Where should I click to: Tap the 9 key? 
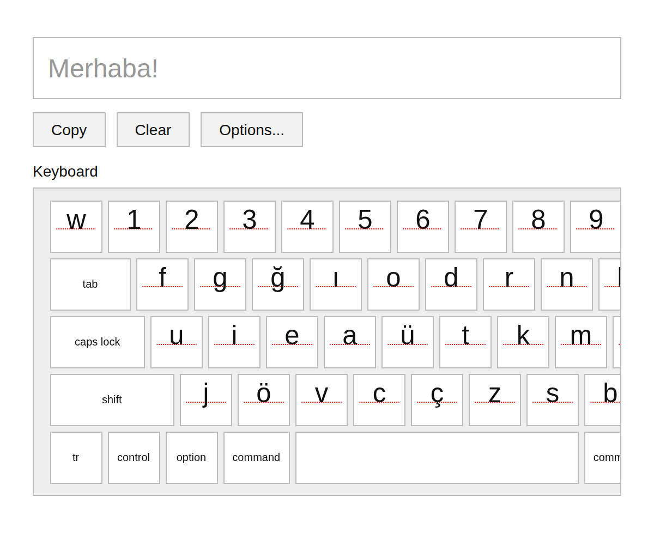click(x=596, y=227)
